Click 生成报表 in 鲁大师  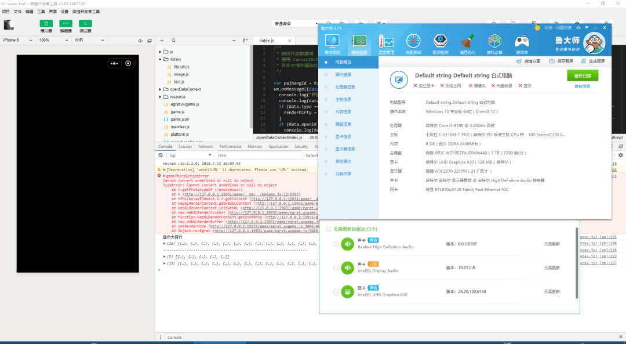tap(593, 61)
